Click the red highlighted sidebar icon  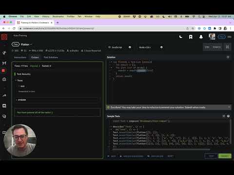[3, 70]
